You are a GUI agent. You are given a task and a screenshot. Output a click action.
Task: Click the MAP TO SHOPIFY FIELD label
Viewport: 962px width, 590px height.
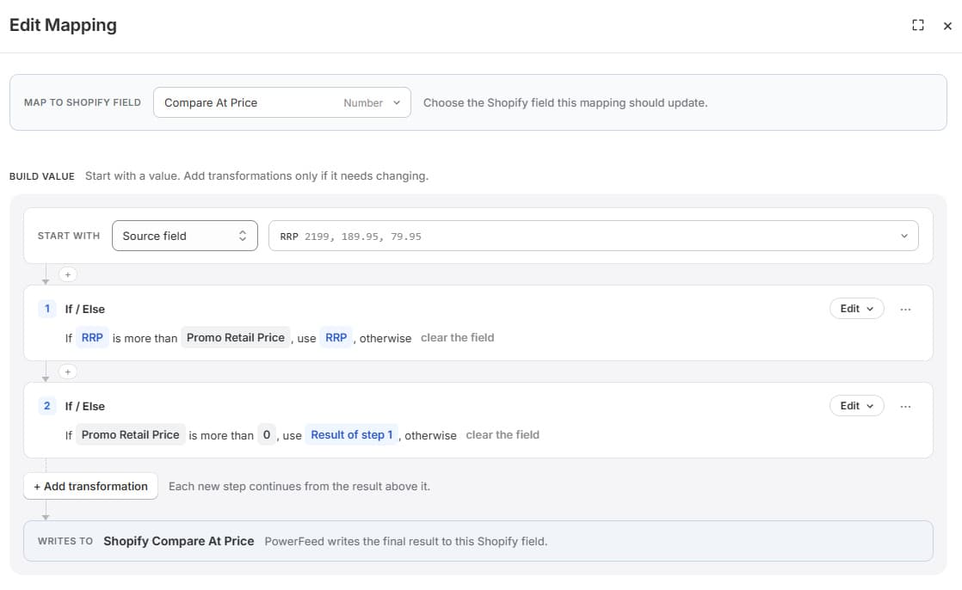click(x=83, y=102)
